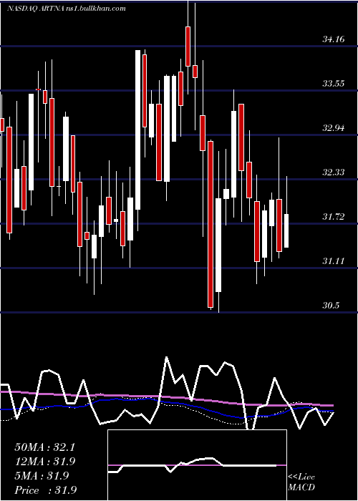The image size is (358, 501).
Task: Click the 12MA : 31.9 value
Action: (45, 462)
